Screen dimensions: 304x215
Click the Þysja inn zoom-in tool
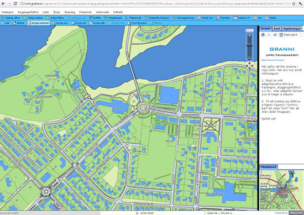pyautogui.click(x=60, y=23)
